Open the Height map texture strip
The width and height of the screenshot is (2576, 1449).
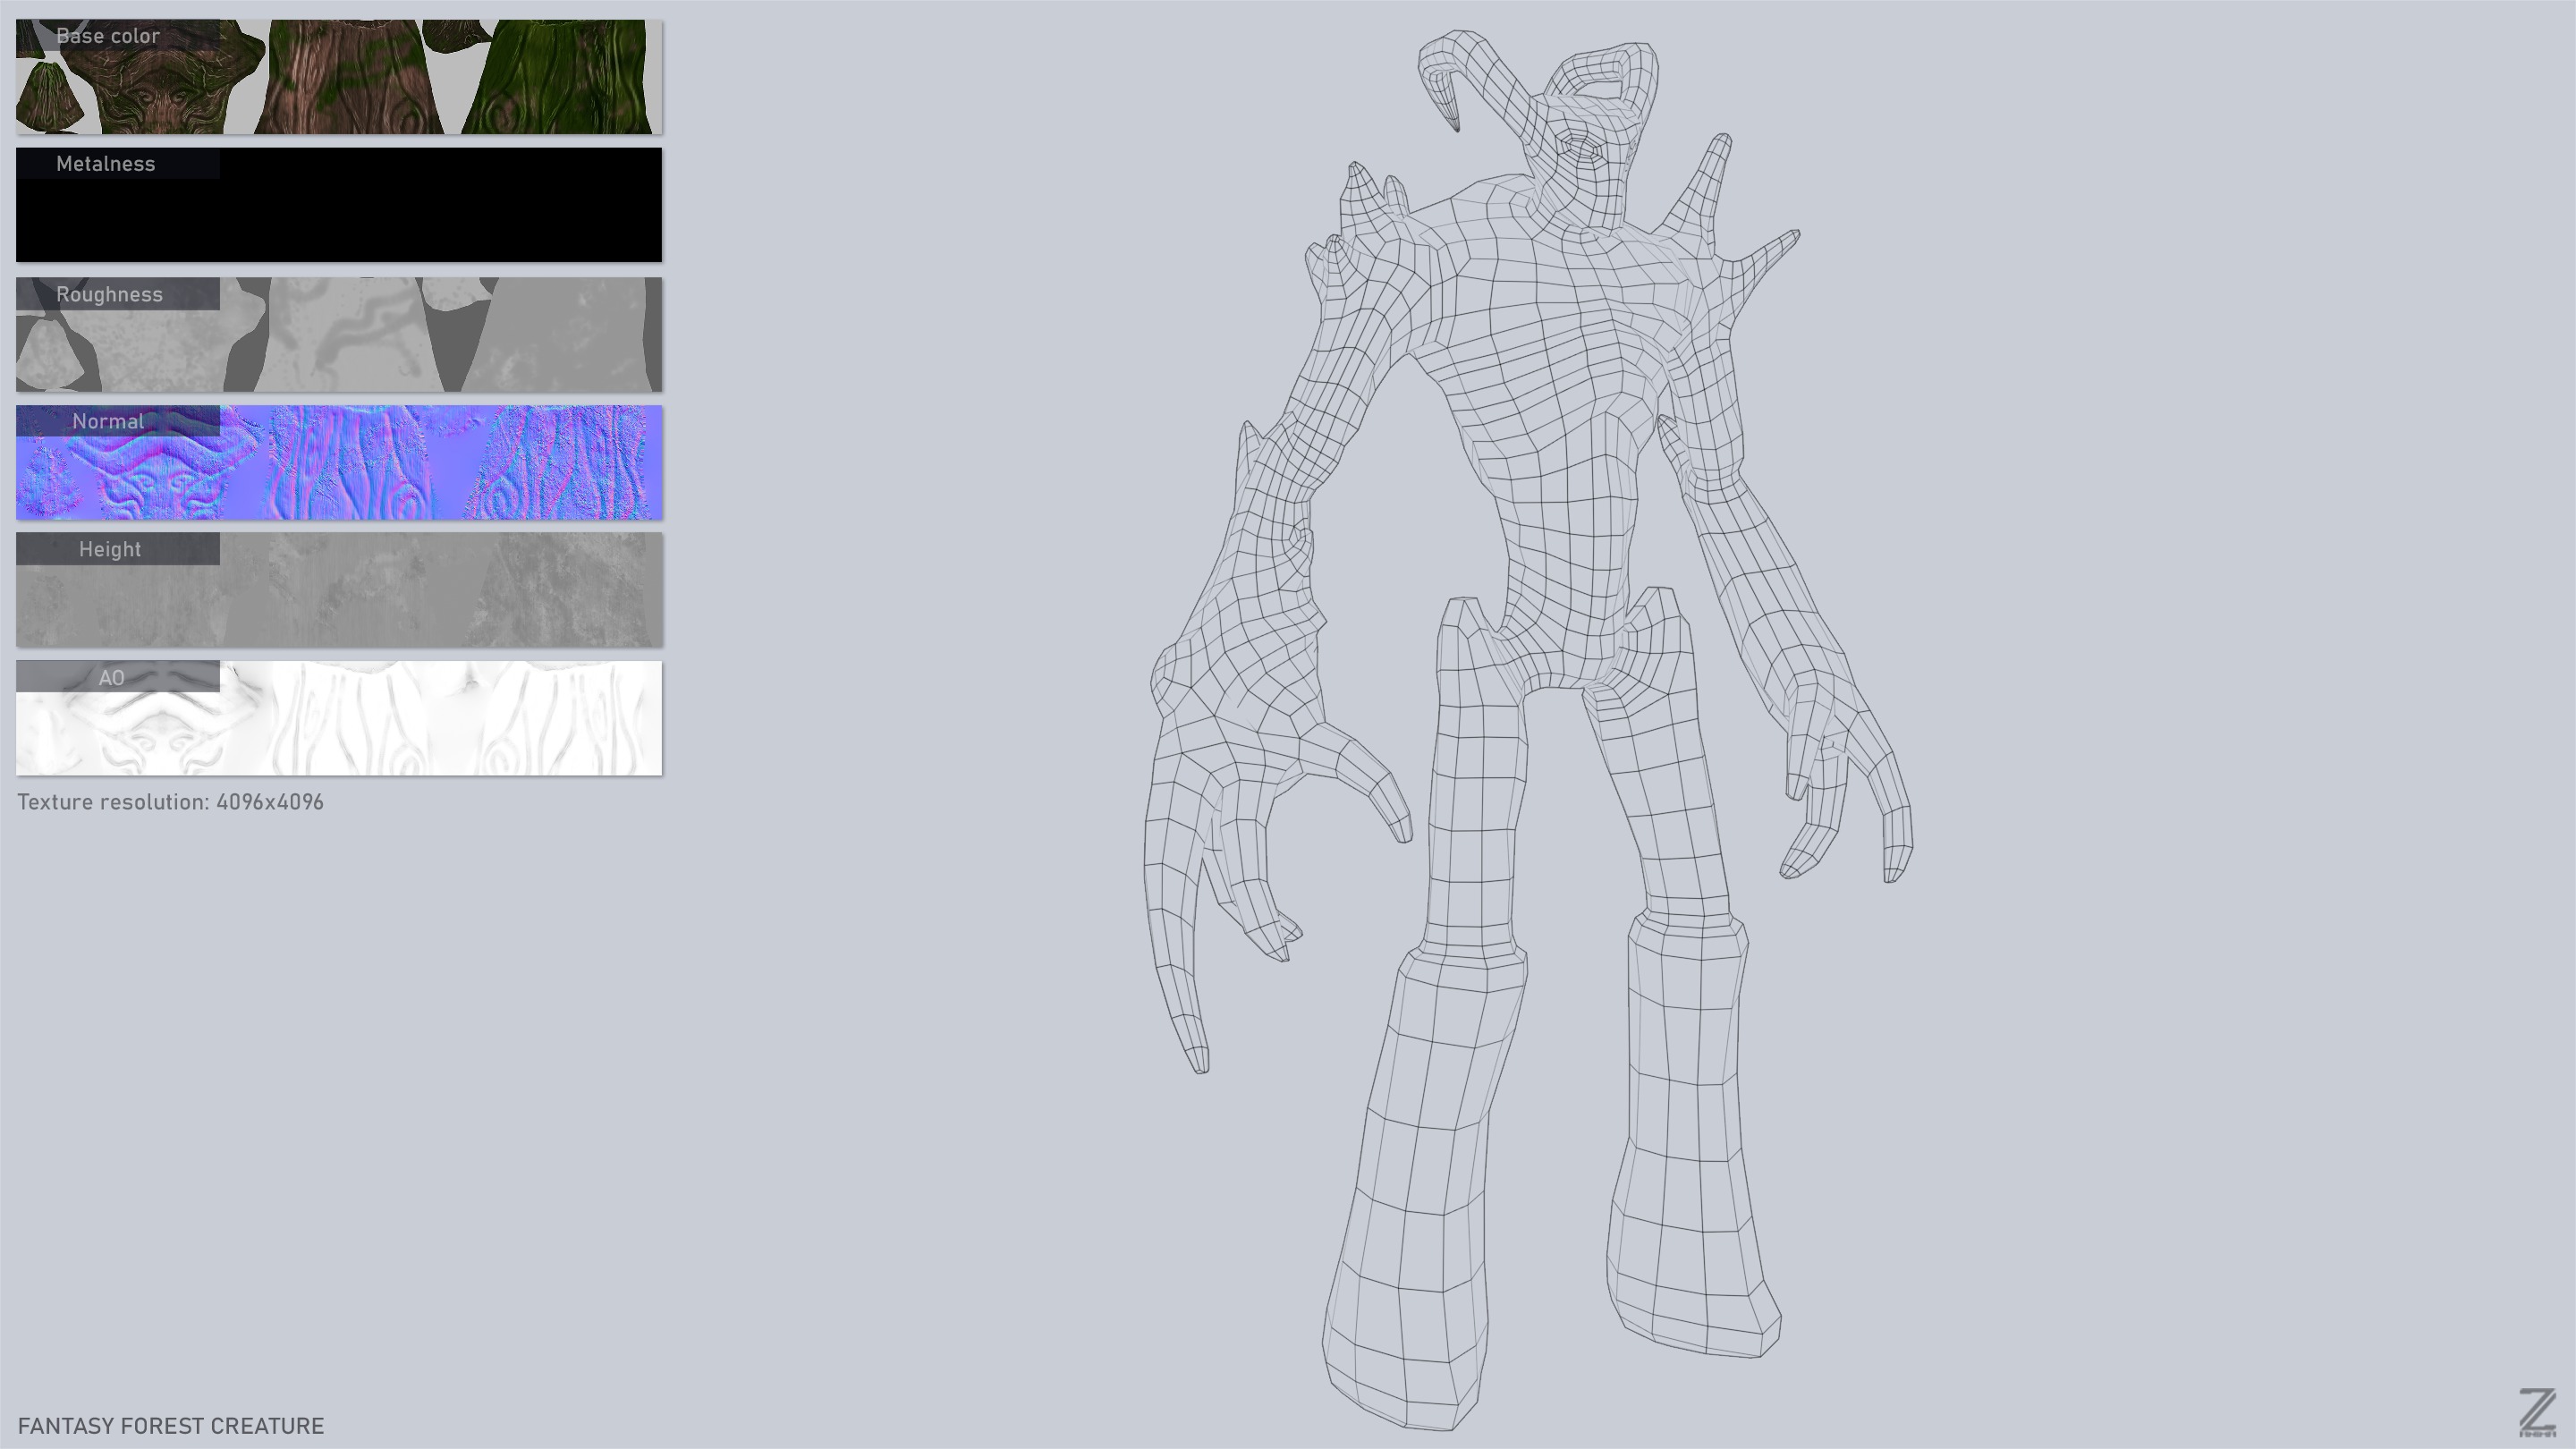coord(339,590)
